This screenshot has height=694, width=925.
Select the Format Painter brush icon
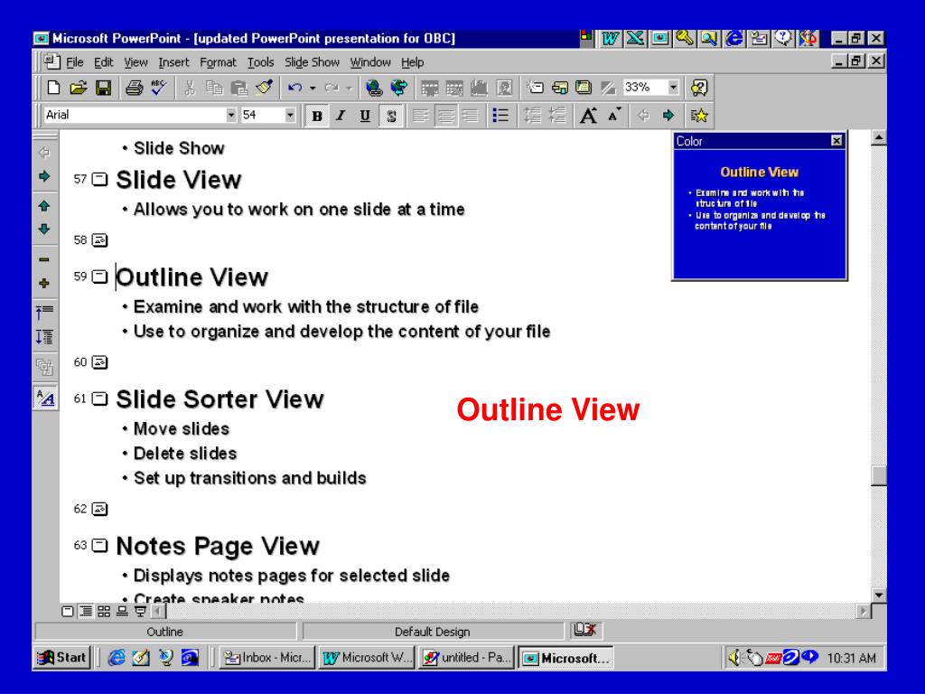click(x=264, y=88)
